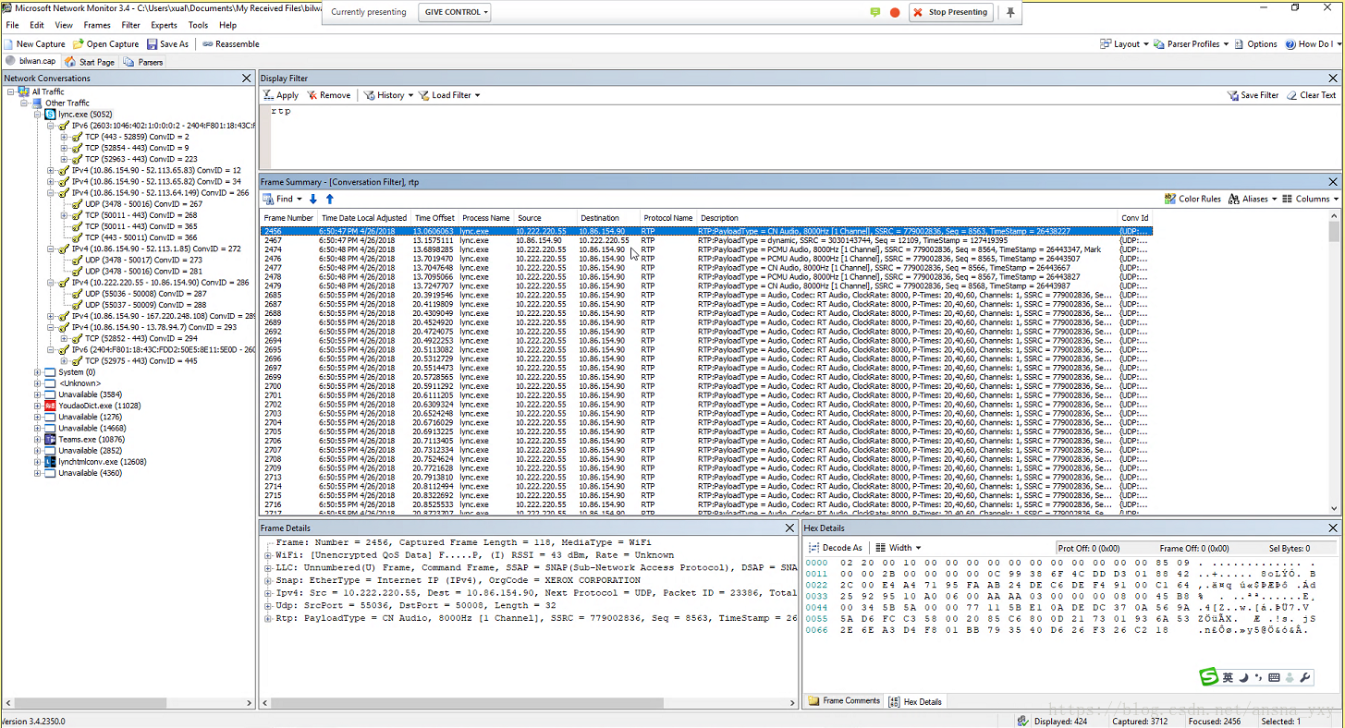The width and height of the screenshot is (1345, 728).
Task: Click the green chat icon in presenting bar
Action: point(875,12)
